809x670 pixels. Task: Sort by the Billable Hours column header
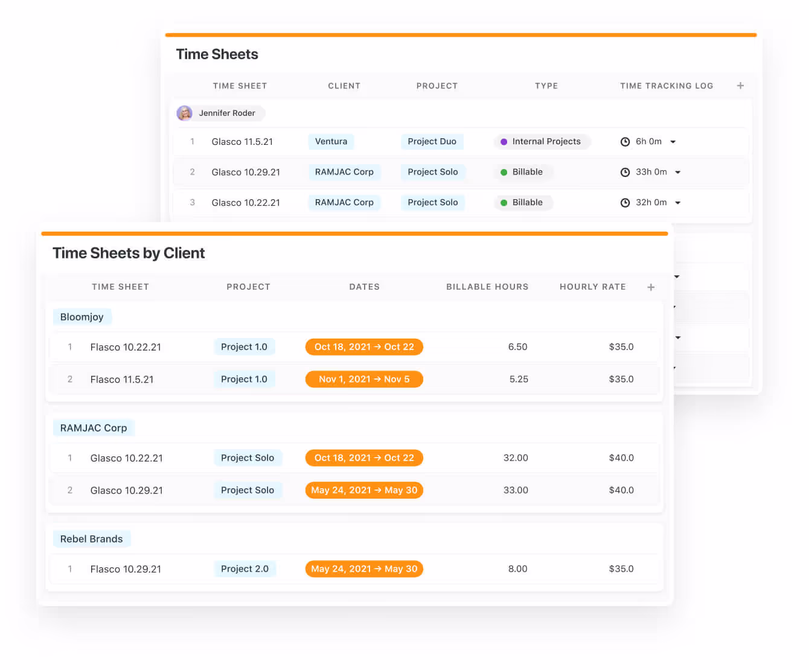click(487, 287)
